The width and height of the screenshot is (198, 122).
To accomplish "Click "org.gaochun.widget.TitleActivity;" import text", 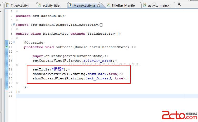I will (65, 25).
